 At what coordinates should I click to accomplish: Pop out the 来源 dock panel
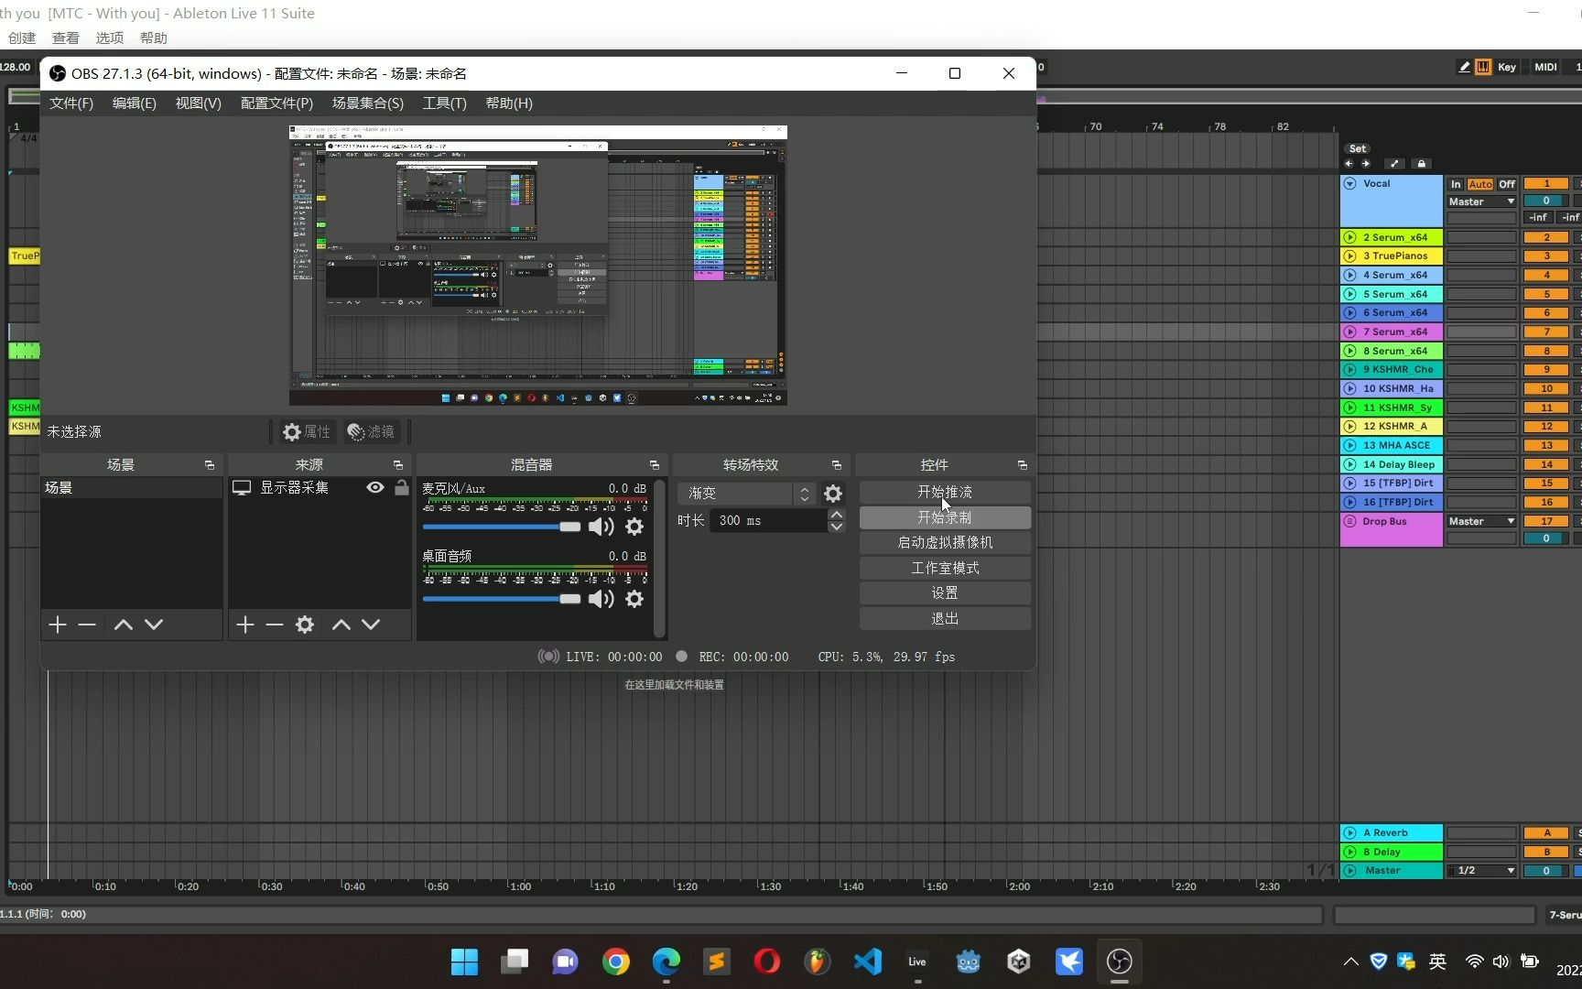click(398, 465)
